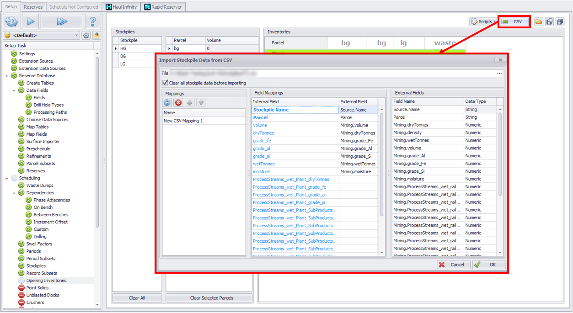The width and height of the screenshot is (573, 313).
Task: Click the run-all fast-forward button
Action: 62,21
